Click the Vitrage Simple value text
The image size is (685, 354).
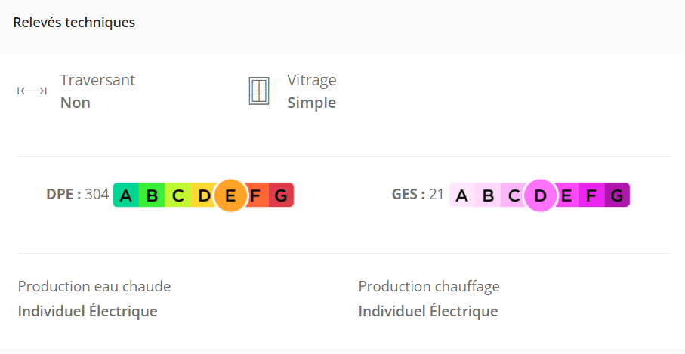tap(311, 103)
